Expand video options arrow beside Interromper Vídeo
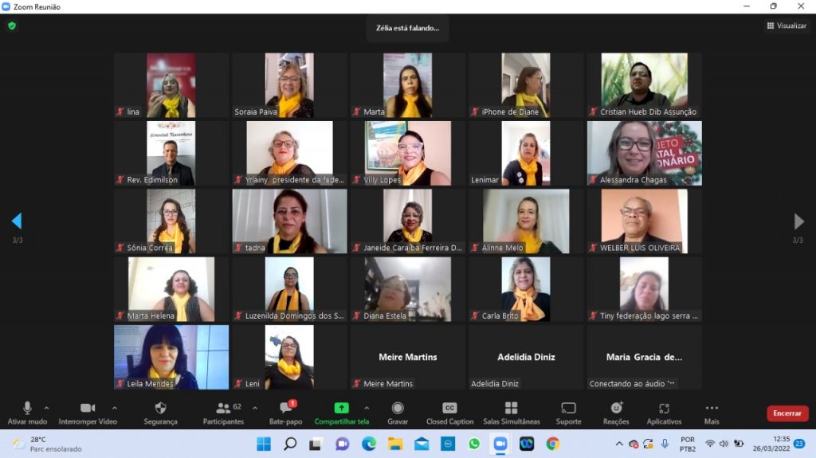816x458 pixels. point(114,408)
